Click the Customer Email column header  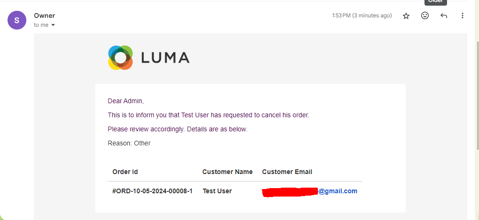coord(287,172)
